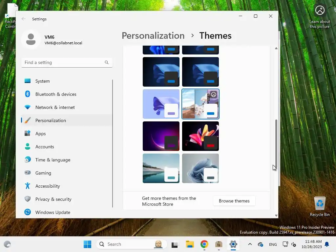Click Learn about this picture icon

point(320,17)
